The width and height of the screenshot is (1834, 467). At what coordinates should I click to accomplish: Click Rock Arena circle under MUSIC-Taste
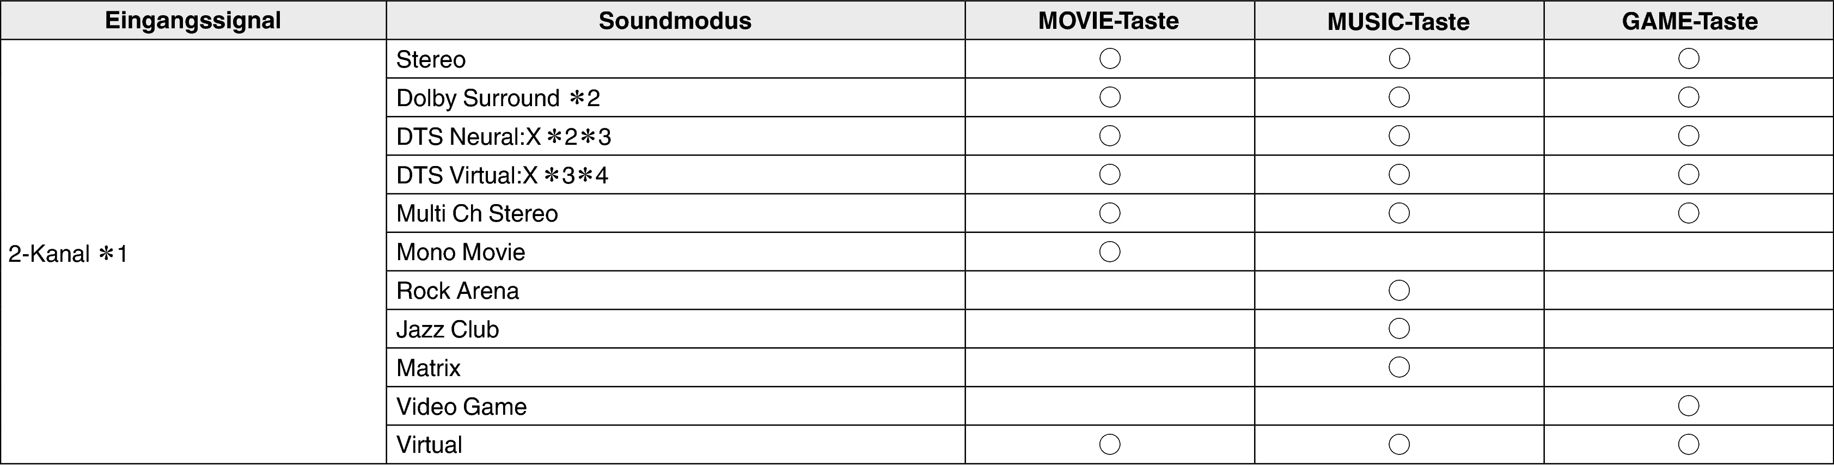(1399, 290)
